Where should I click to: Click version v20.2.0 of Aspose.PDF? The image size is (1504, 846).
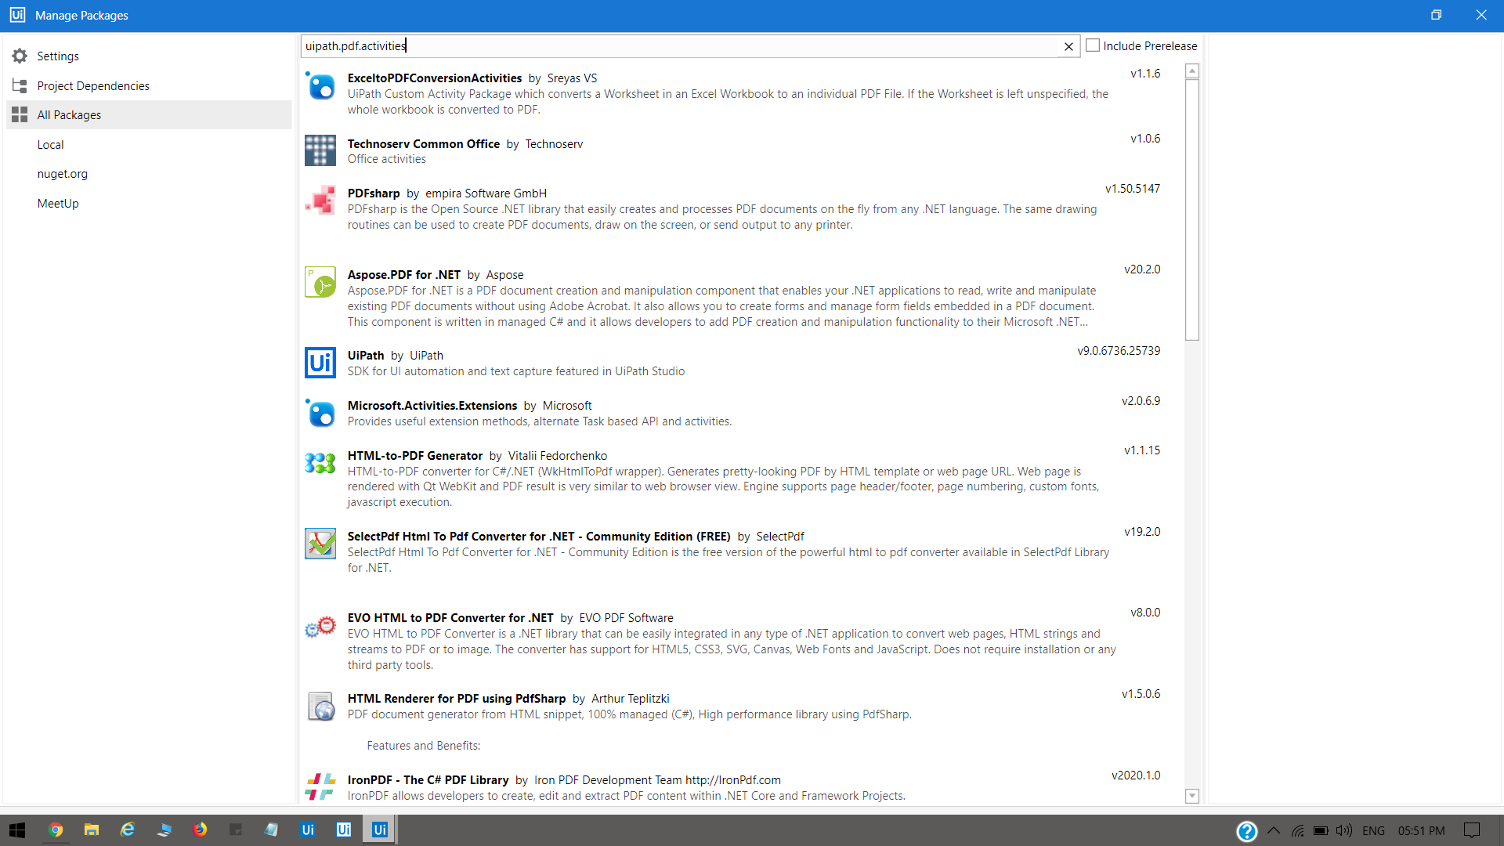tap(1142, 269)
